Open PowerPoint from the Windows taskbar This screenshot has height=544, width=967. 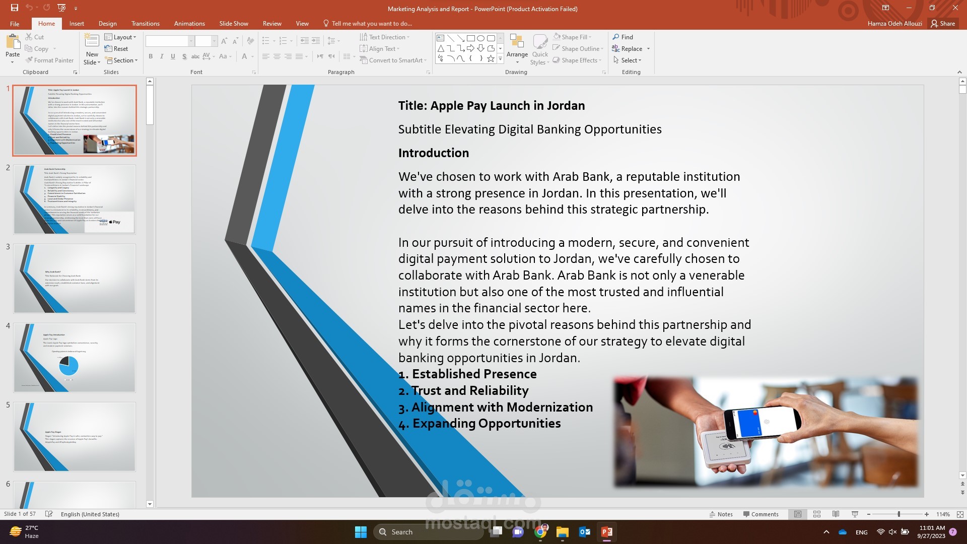pos(606,532)
